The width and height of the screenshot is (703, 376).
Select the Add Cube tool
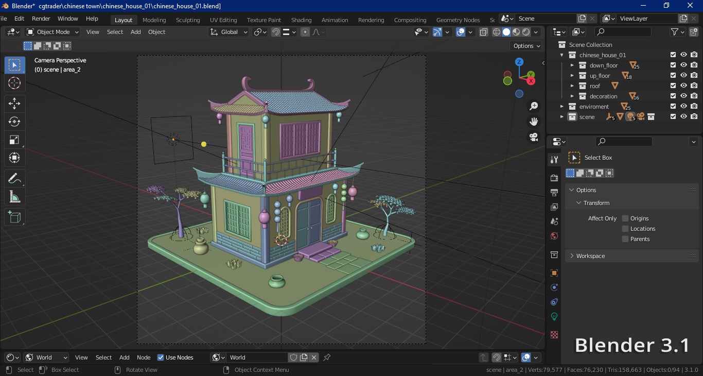tap(14, 217)
